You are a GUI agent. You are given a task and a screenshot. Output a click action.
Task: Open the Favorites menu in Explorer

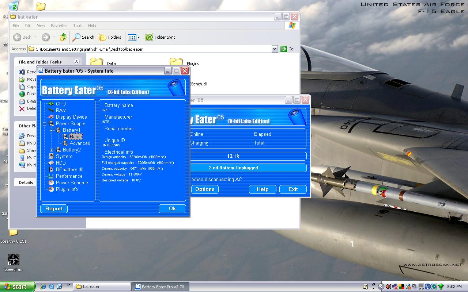point(59,26)
